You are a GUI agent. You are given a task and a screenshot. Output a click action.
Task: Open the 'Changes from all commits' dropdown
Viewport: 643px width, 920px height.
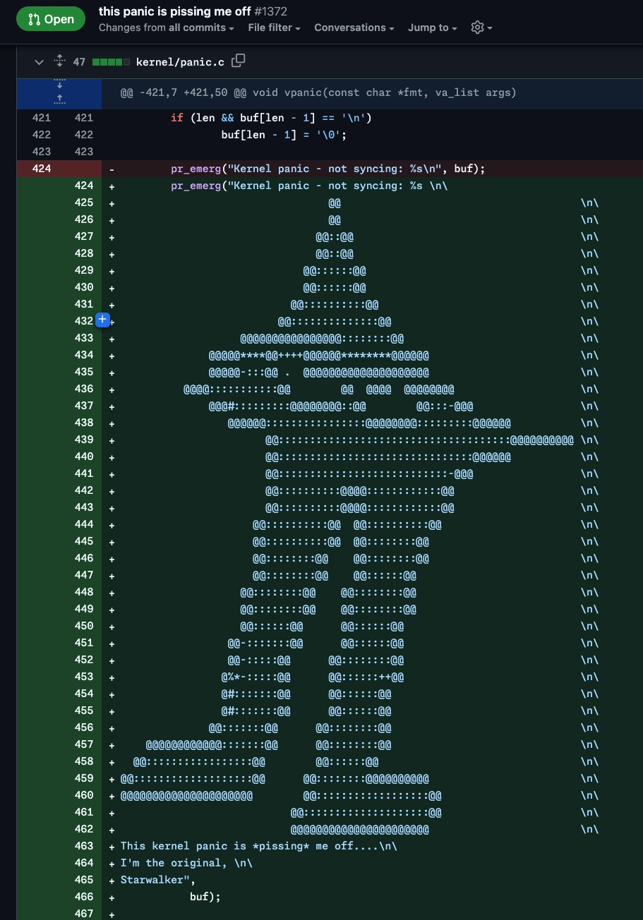[x=167, y=28]
